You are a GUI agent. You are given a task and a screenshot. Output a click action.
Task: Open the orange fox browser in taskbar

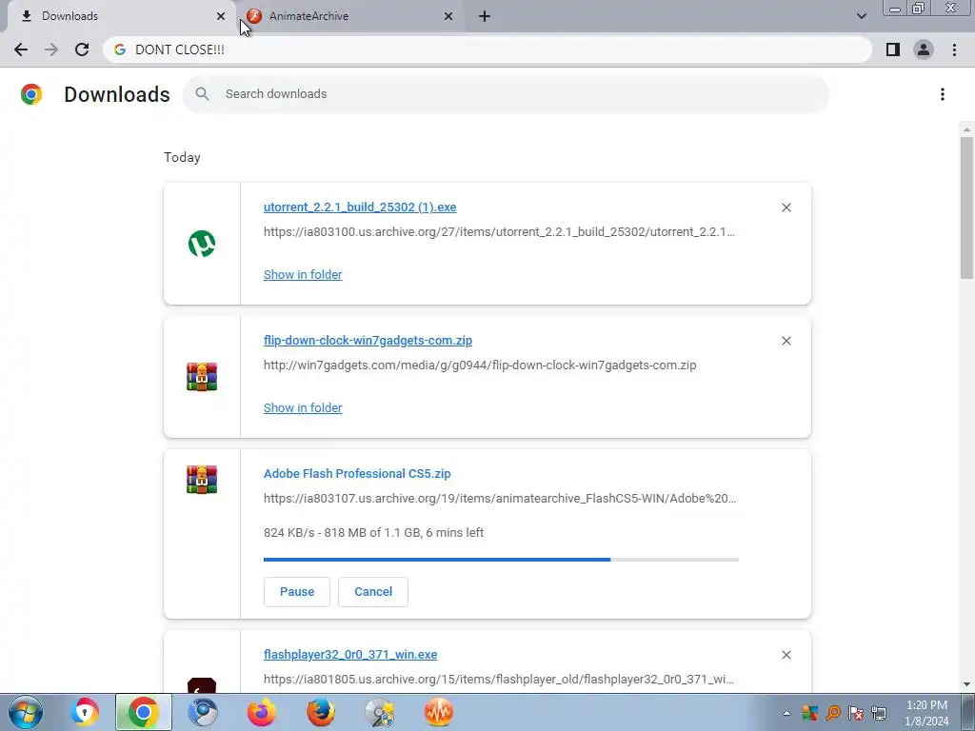pyautogui.click(x=261, y=712)
